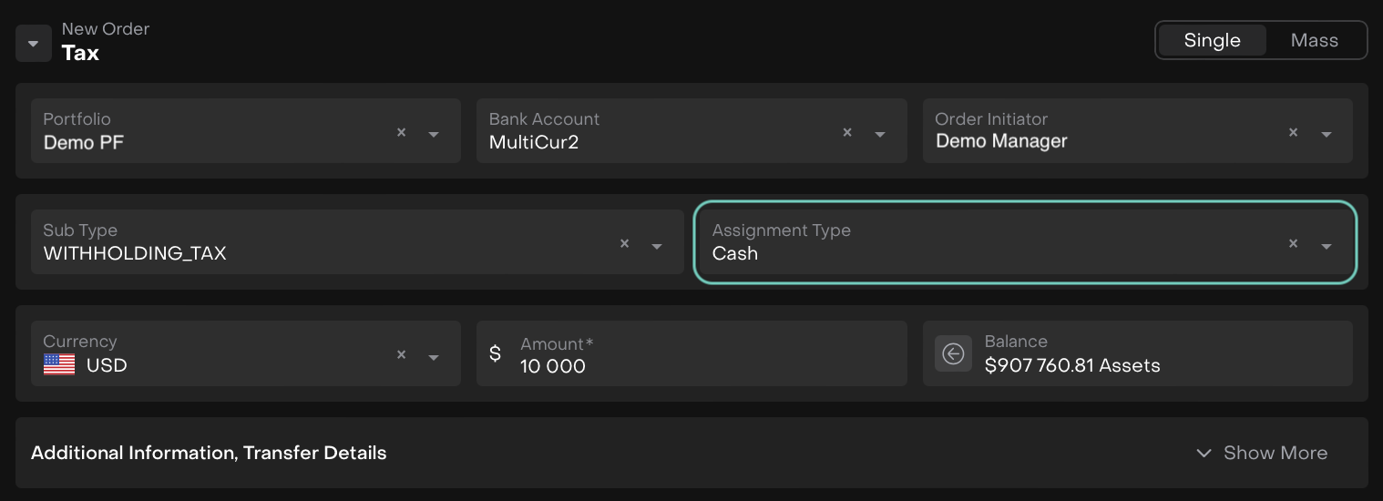This screenshot has width=1383, height=501.
Task: Click into the Amount input field
Action: click(702, 365)
